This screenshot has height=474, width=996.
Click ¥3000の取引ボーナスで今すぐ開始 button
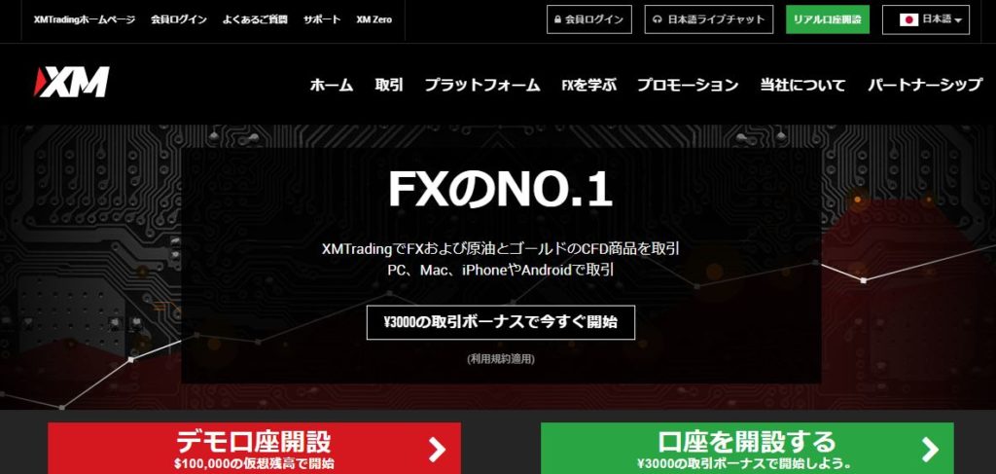point(501,322)
